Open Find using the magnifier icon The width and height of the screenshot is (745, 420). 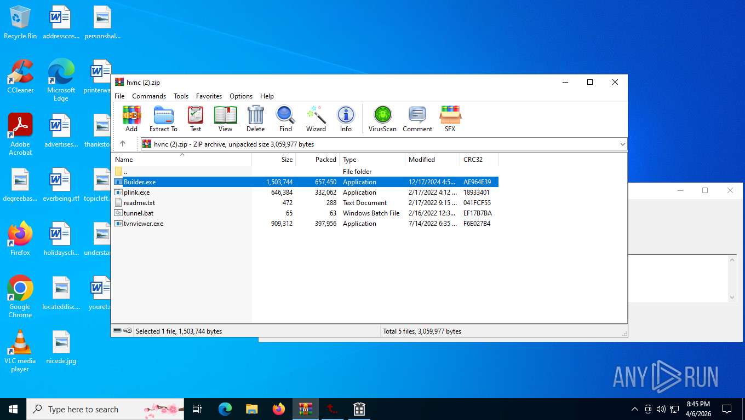click(285, 119)
